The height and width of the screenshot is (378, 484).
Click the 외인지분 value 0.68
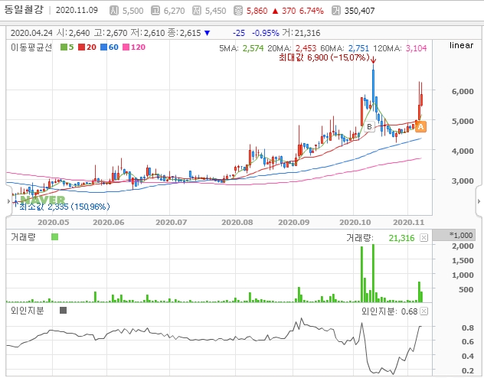(409, 311)
